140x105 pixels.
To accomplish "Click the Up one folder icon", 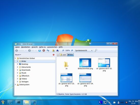I will 39,50.
